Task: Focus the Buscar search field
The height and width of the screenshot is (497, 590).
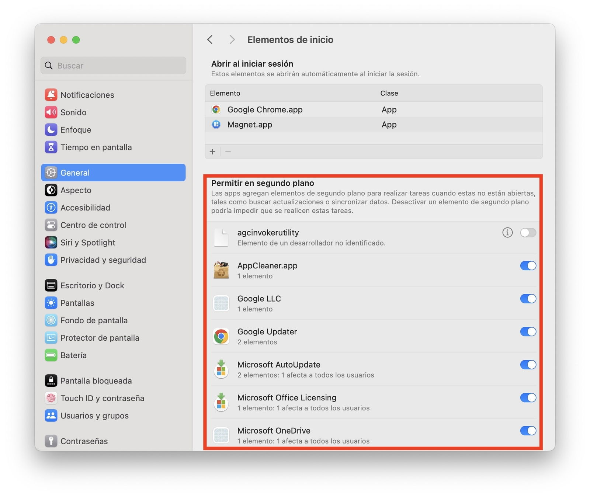Action: (113, 65)
